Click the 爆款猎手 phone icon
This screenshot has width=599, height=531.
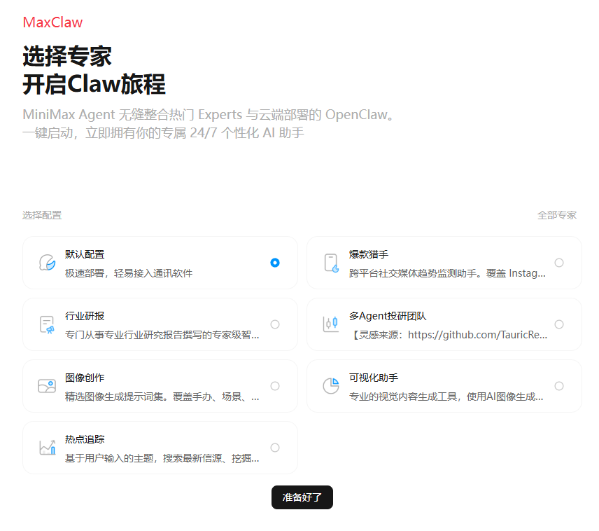pos(331,263)
